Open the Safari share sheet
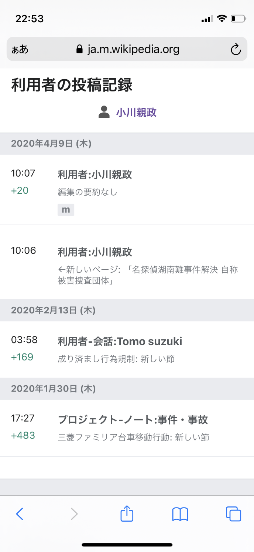Screen dimensions: 254x552 point(127,514)
